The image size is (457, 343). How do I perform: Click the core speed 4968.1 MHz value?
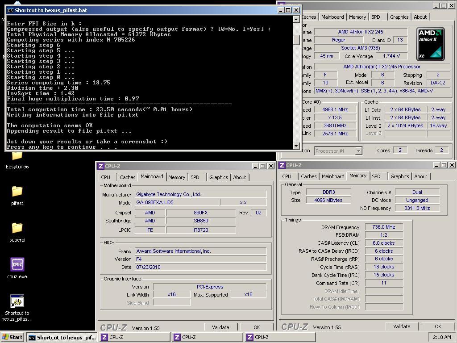pos(335,110)
